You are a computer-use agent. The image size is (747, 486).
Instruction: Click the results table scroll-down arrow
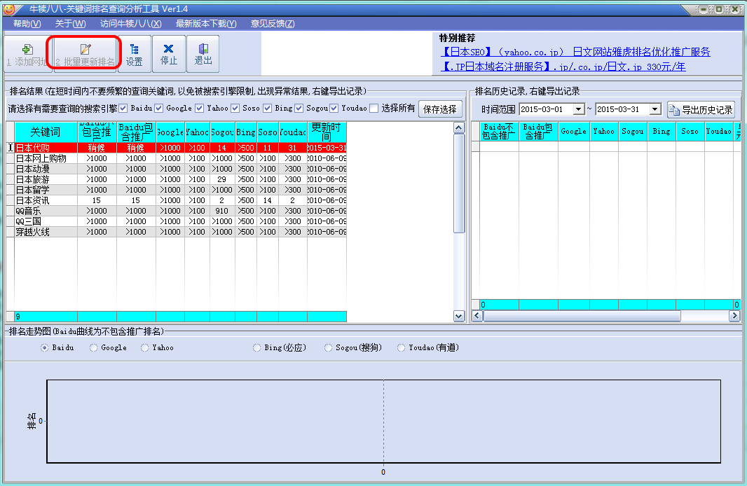click(459, 317)
